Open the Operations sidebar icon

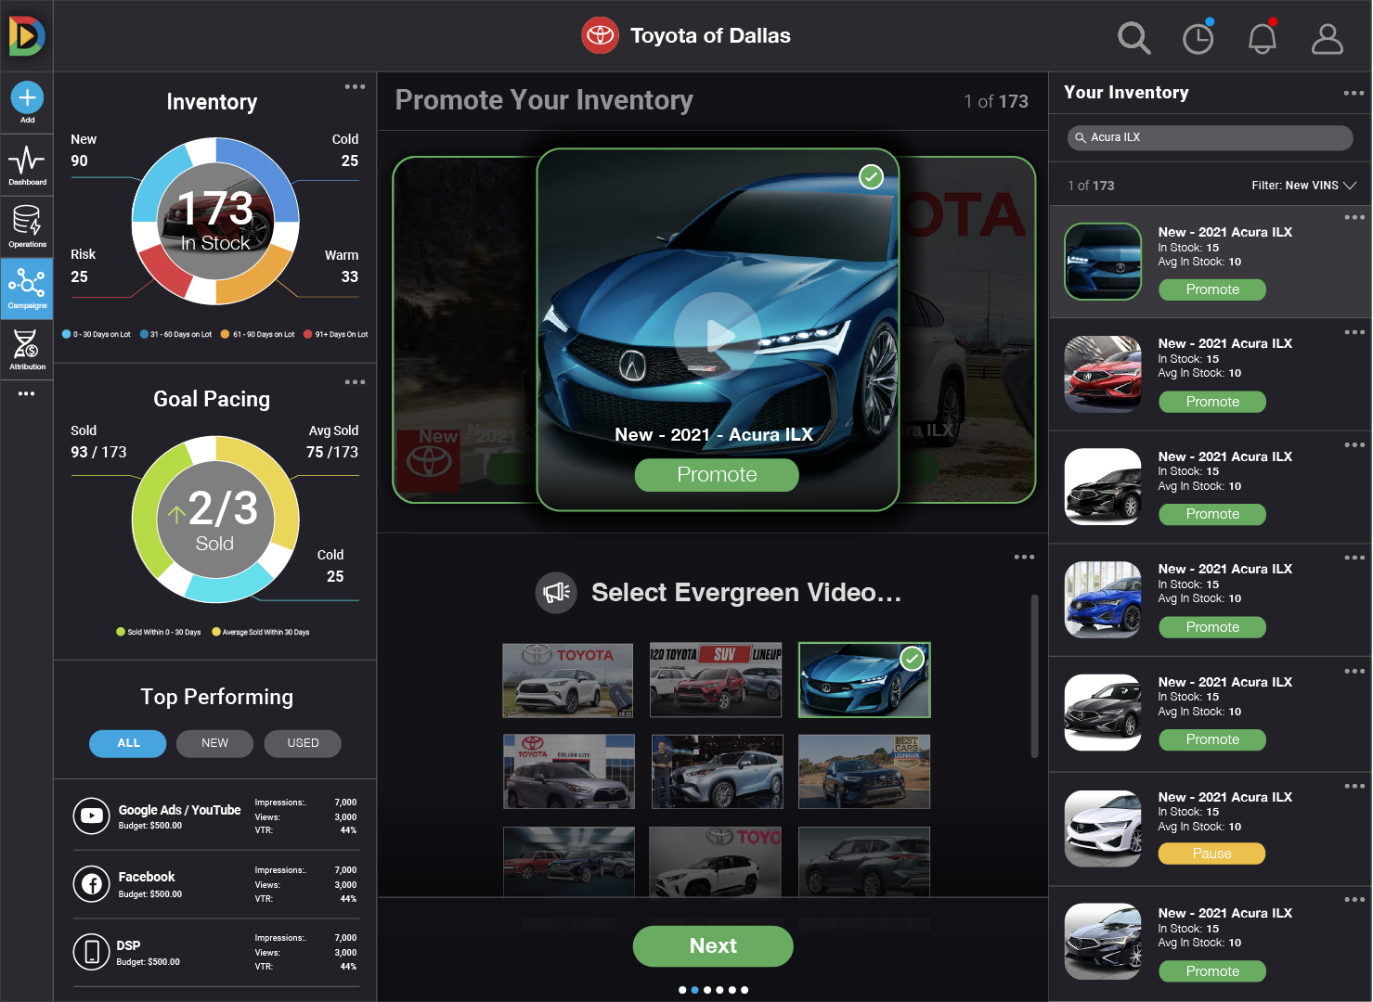pyautogui.click(x=27, y=226)
